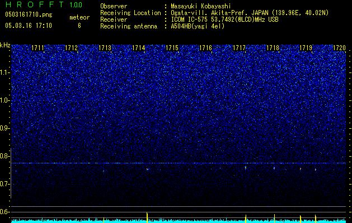
Task: Click the yellow power spike below 1714 echo
Action: tap(147, 217)
